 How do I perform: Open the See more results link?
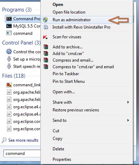pos(23,140)
